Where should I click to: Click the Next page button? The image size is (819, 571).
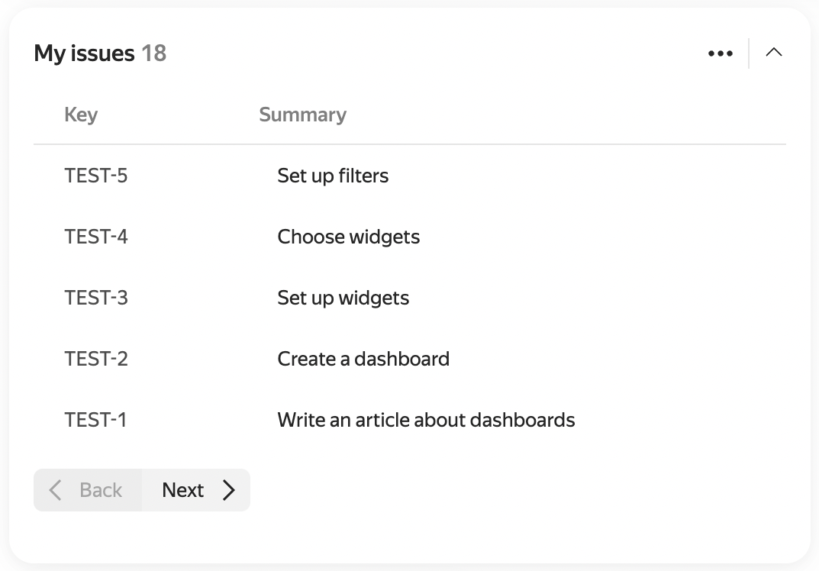point(196,490)
